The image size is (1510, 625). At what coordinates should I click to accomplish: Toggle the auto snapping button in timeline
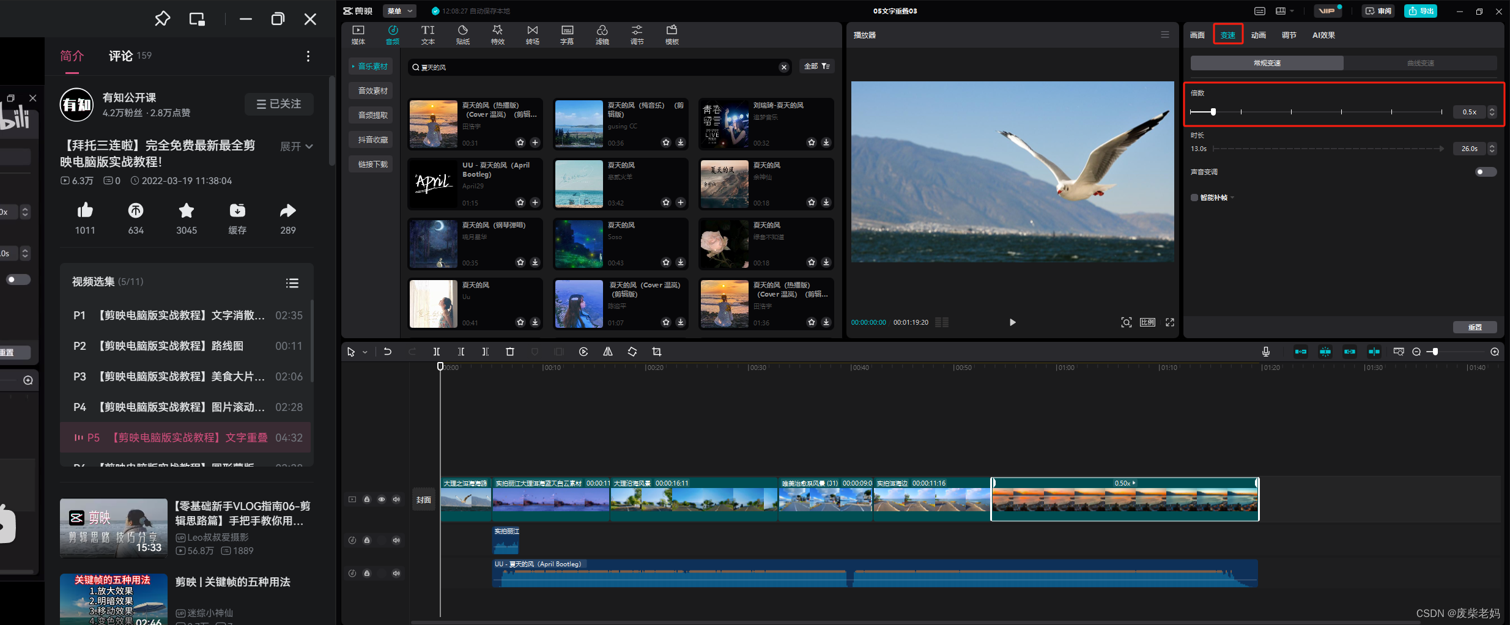[x=1325, y=352]
